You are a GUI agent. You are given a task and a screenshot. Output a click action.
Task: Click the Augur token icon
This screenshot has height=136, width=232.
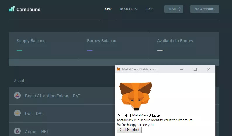pyautogui.click(x=17, y=131)
